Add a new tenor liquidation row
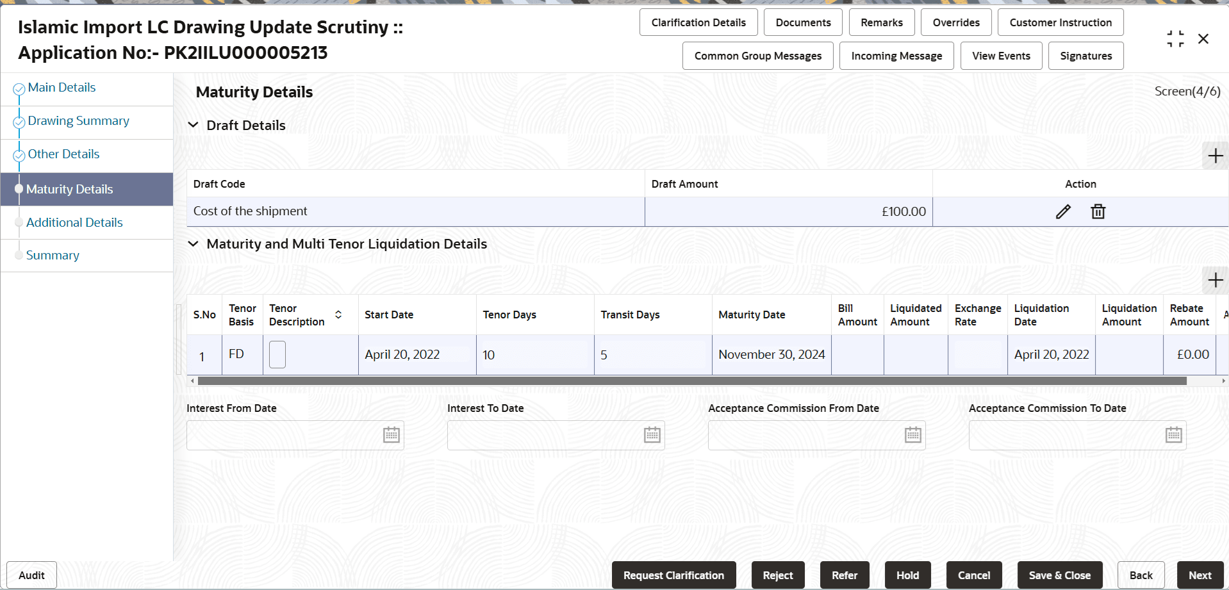Image resolution: width=1229 pixels, height=590 pixels. click(1215, 280)
